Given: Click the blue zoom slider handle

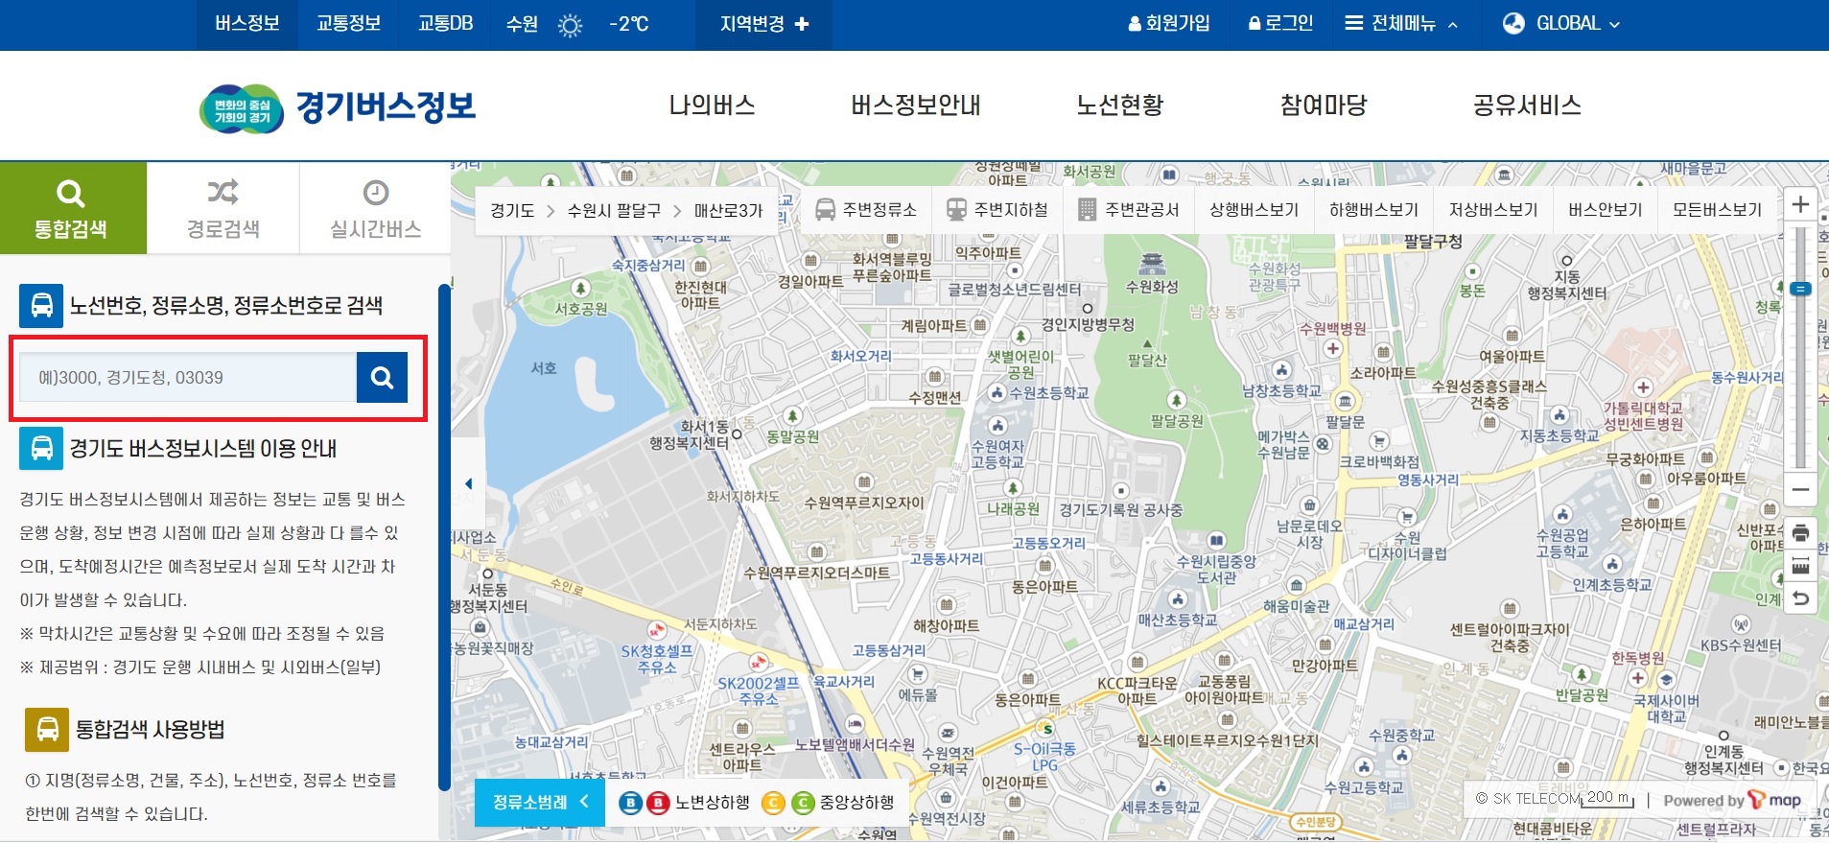Looking at the screenshot, I should [1800, 289].
